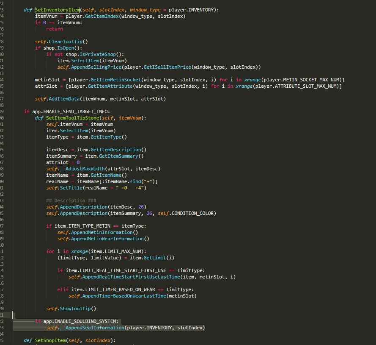This screenshot has width=376, height=345.
Task: Click 'LIMIT_TIMER_BASED_ON_WEAR' constant
Action: [120, 290]
